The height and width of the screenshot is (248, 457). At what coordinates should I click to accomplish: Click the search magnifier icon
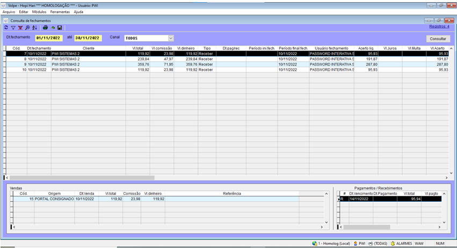(x=27, y=27)
